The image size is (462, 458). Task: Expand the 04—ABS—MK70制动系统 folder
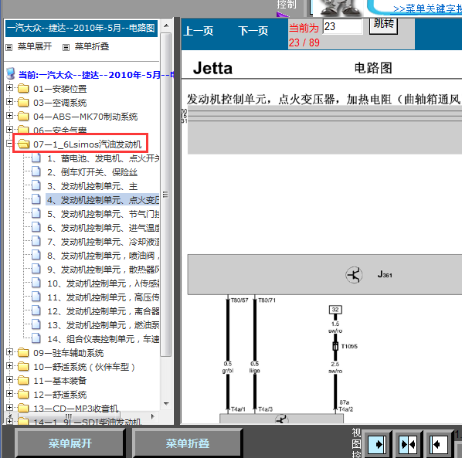tap(9, 115)
